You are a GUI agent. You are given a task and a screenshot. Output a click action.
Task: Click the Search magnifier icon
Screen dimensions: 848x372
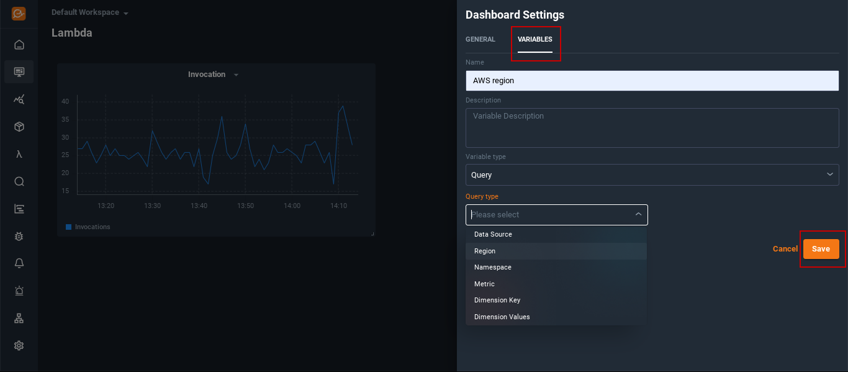click(19, 181)
